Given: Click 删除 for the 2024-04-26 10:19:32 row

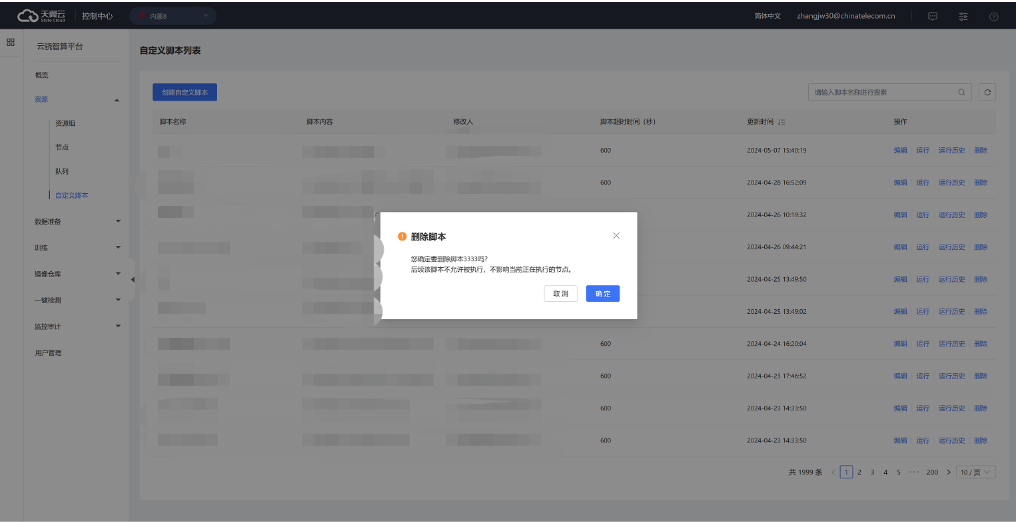Looking at the screenshot, I should 981,215.
